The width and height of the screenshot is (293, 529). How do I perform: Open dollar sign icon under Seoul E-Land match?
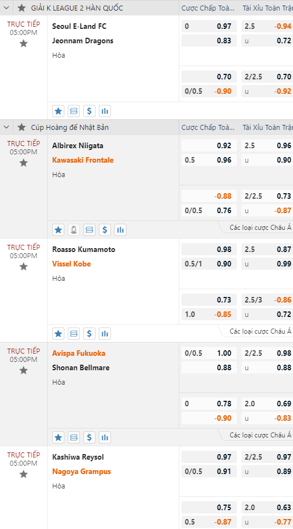[x=89, y=110]
